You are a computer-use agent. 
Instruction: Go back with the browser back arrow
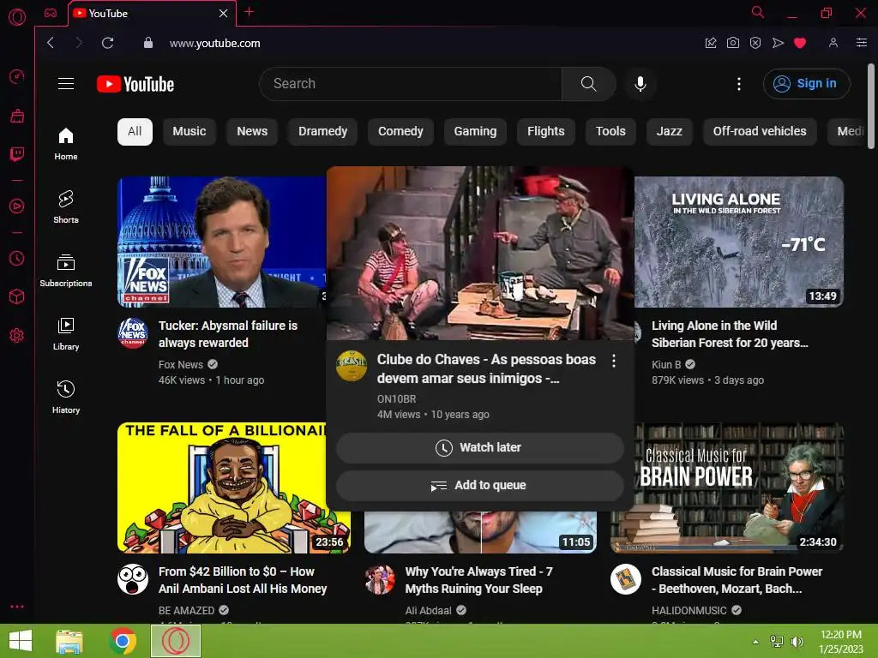[51, 43]
